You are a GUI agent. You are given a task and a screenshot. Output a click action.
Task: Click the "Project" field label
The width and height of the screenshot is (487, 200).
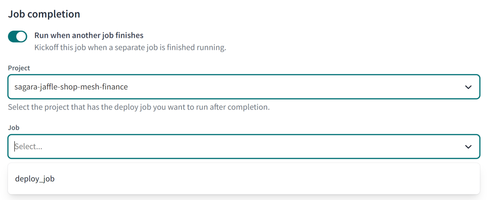19,68
